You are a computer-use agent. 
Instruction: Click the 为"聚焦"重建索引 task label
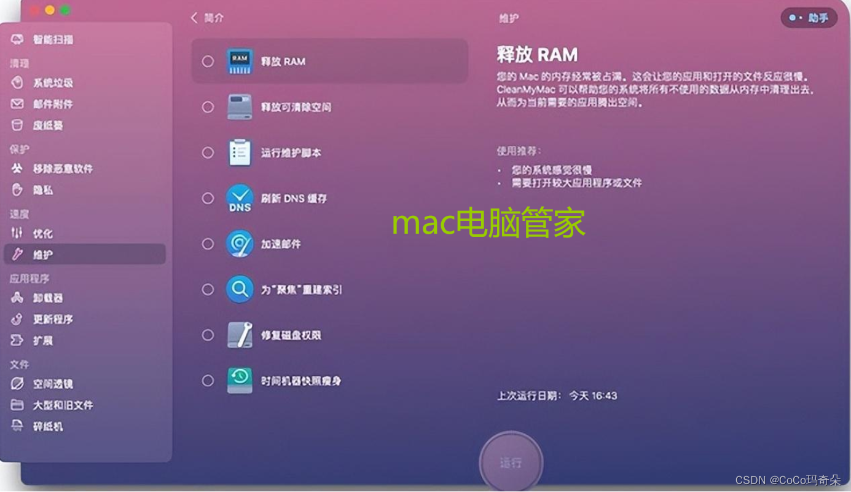pyautogui.click(x=301, y=289)
